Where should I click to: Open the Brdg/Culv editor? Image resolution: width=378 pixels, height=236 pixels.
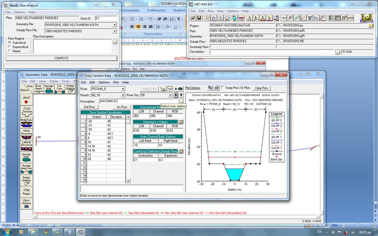tap(26, 123)
